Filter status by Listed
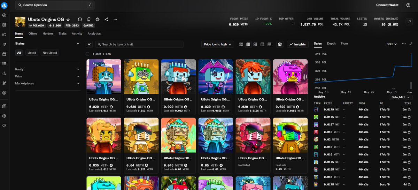This screenshot has height=190, width=418. (x=32, y=53)
